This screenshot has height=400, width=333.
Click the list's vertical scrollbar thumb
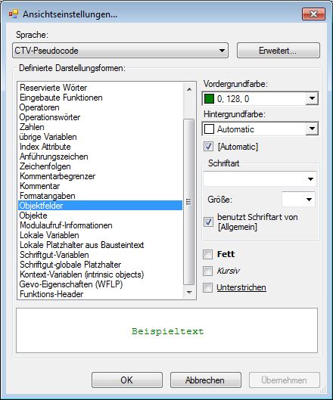point(189,202)
